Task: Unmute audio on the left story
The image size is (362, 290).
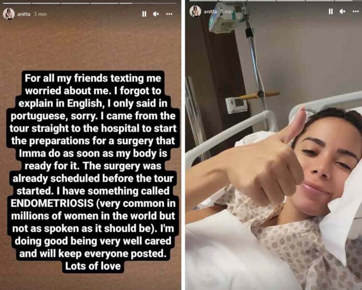Action: coord(156,14)
